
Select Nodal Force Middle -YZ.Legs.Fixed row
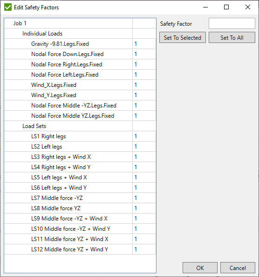click(x=80, y=106)
